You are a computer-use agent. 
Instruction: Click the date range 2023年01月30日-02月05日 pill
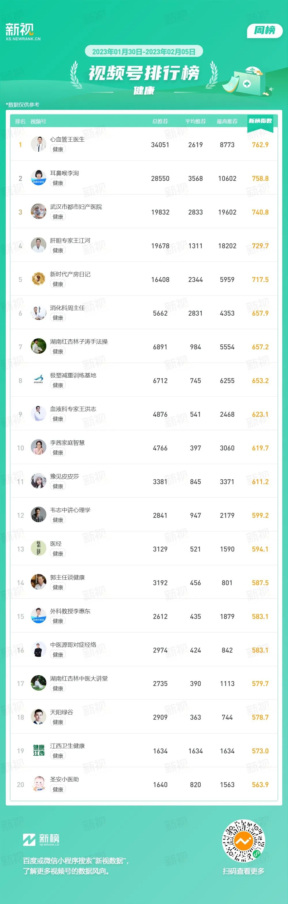[144, 52]
